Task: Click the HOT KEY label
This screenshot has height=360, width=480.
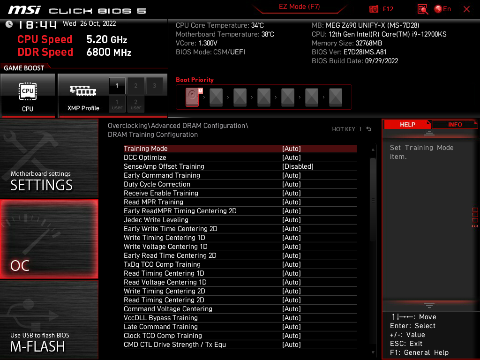Action: tap(344, 129)
